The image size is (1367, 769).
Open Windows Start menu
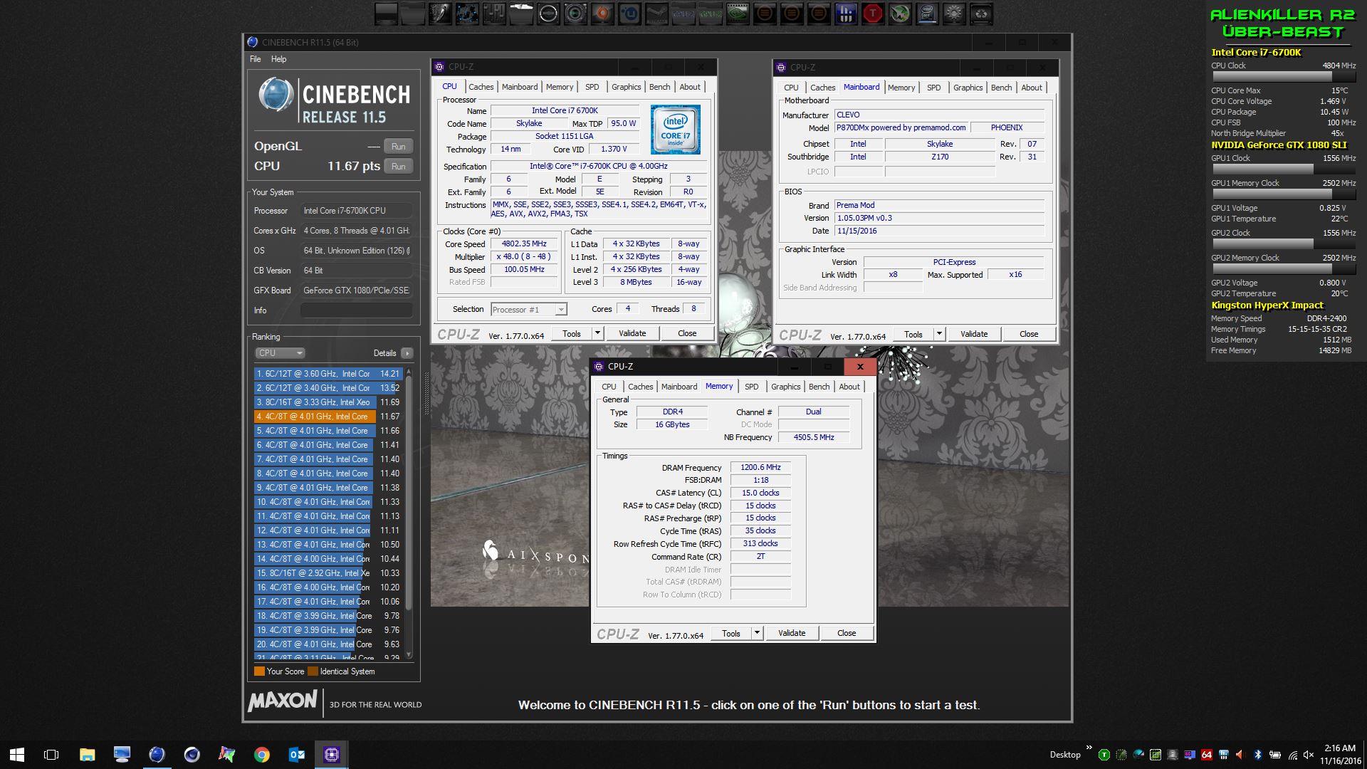(x=17, y=755)
